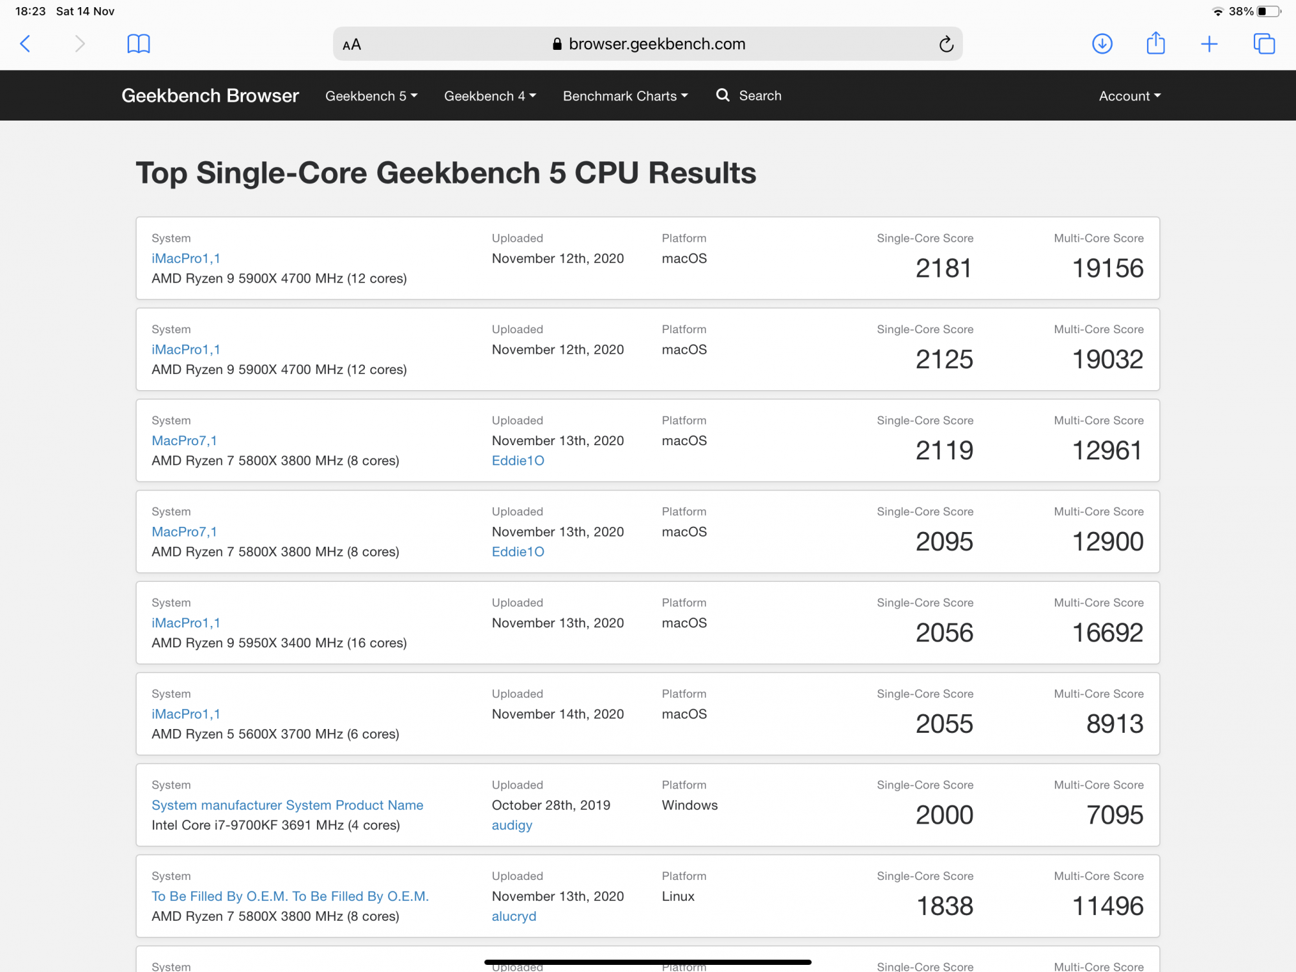Open iMacPro1,1 result with score 2181
Screen dimensions: 1296x972
(186, 259)
